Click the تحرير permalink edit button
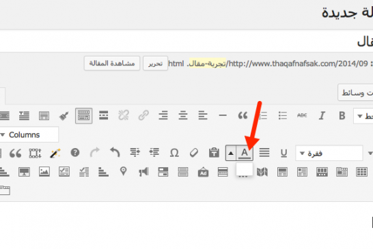This screenshot has height=249, width=373. (155, 63)
